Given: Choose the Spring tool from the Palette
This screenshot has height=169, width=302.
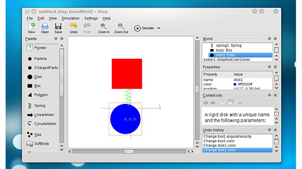Looking at the screenshot, I should (30, 106).
